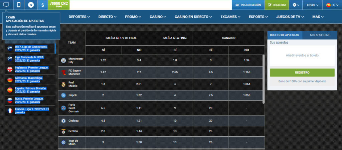Open the settings gear icon
Viewport: 342px width, 150px height.
296,5
